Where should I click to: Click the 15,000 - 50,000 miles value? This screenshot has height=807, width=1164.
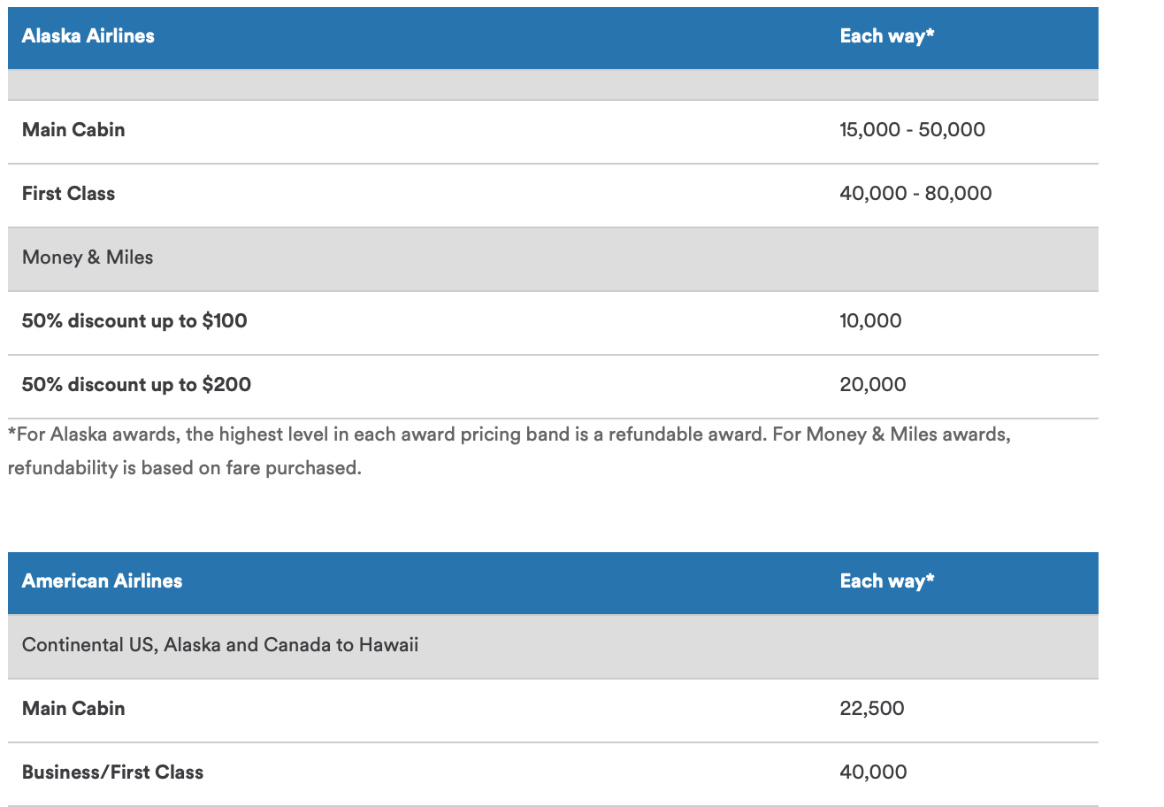coord(912,130)
